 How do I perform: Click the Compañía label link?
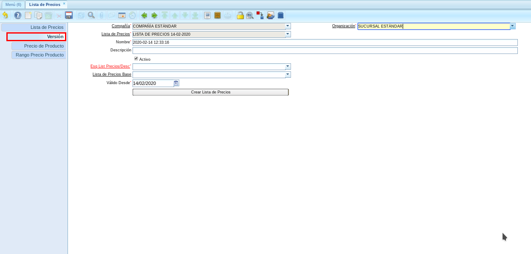121,26
